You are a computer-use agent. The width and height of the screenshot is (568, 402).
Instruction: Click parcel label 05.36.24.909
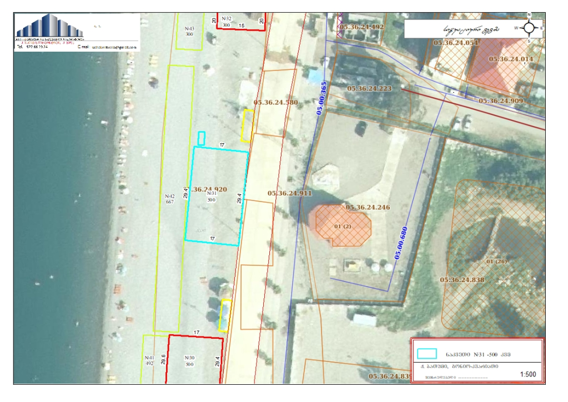[501, 100]
